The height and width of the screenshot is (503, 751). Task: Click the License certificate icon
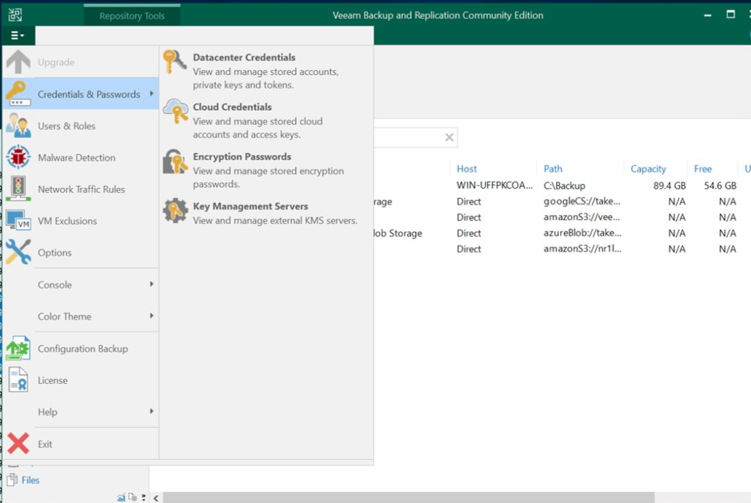[x=18, y=380]
